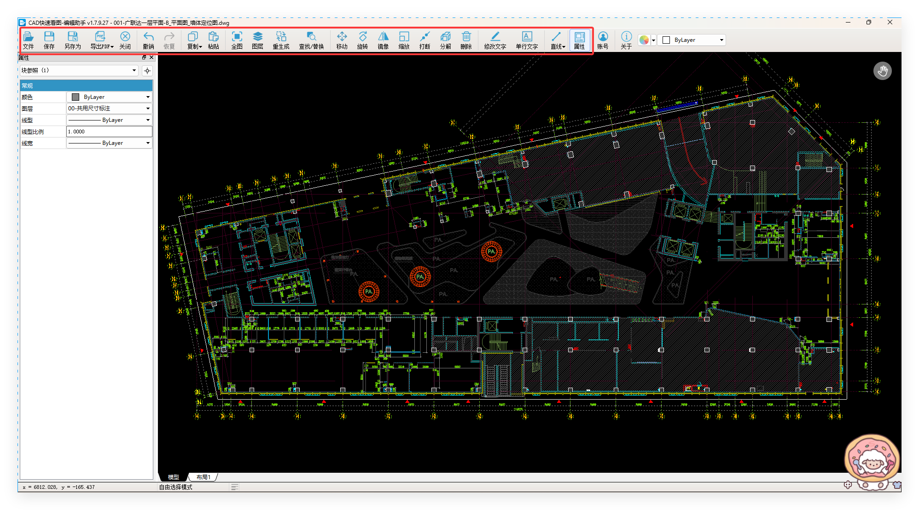Select the 单行文字 single-line text tool
Viewport: 919px width, 510px height.
coord(527,40)
